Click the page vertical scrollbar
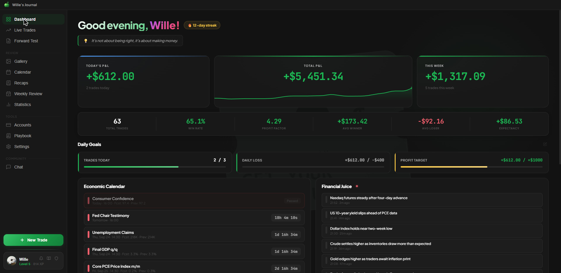Viewport: 561px width, 273px height. click(560, 88)
